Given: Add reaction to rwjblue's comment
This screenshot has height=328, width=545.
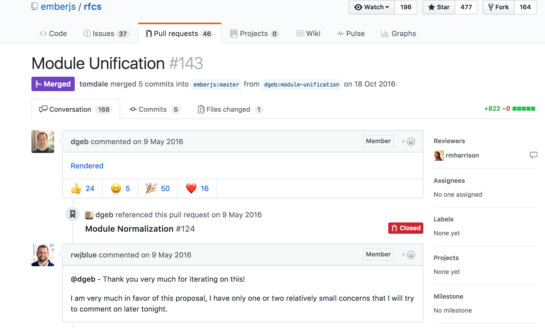Looking at the screenshot, I should pyautogui.click(x=408, y=255).
